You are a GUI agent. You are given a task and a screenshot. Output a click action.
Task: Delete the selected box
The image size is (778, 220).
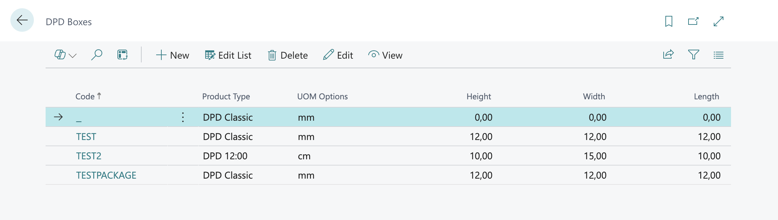click(x=288, y=55)
